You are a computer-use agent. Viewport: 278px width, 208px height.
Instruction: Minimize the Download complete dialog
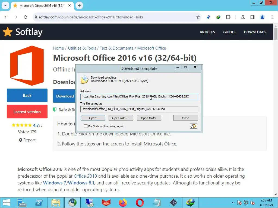click(178, 67)
